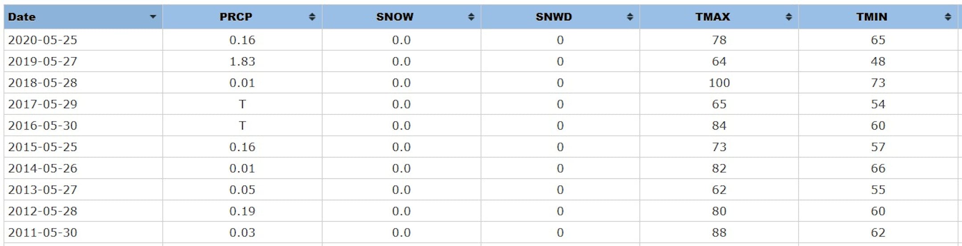Click the Date column header label
This screenshot has width=962, height=246.
coord(22,17)
